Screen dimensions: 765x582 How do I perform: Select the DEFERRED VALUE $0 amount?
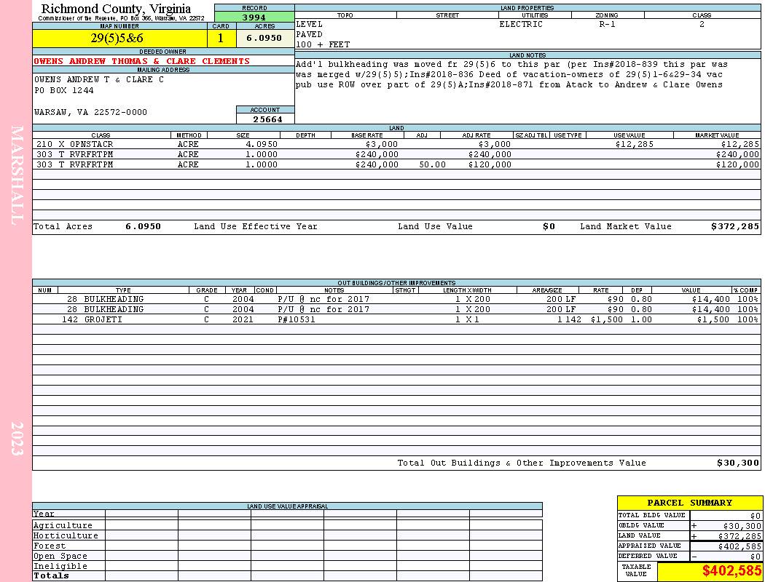coord(756,557)
